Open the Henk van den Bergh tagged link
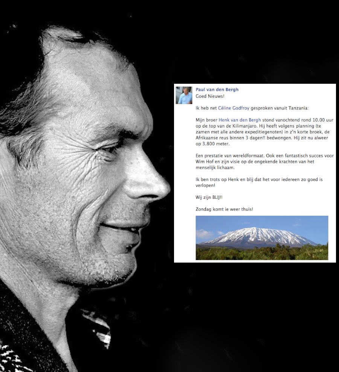Viewport: 339px width, 372px height. click(x=240, y=120)
